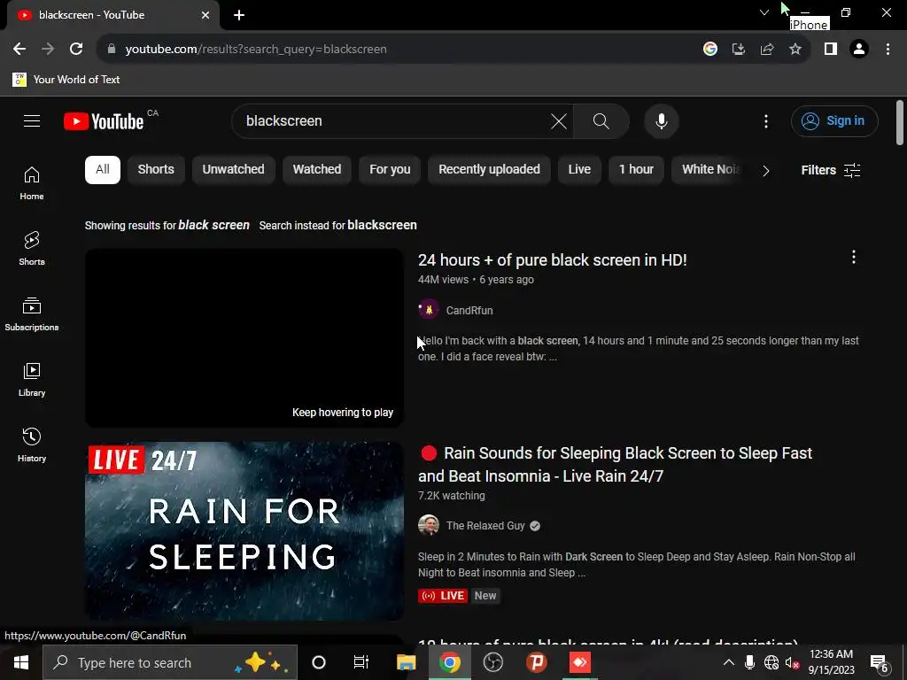Screen dimensions: 907x680
Task: Click the address bar URL
Action: click(256, 50)
